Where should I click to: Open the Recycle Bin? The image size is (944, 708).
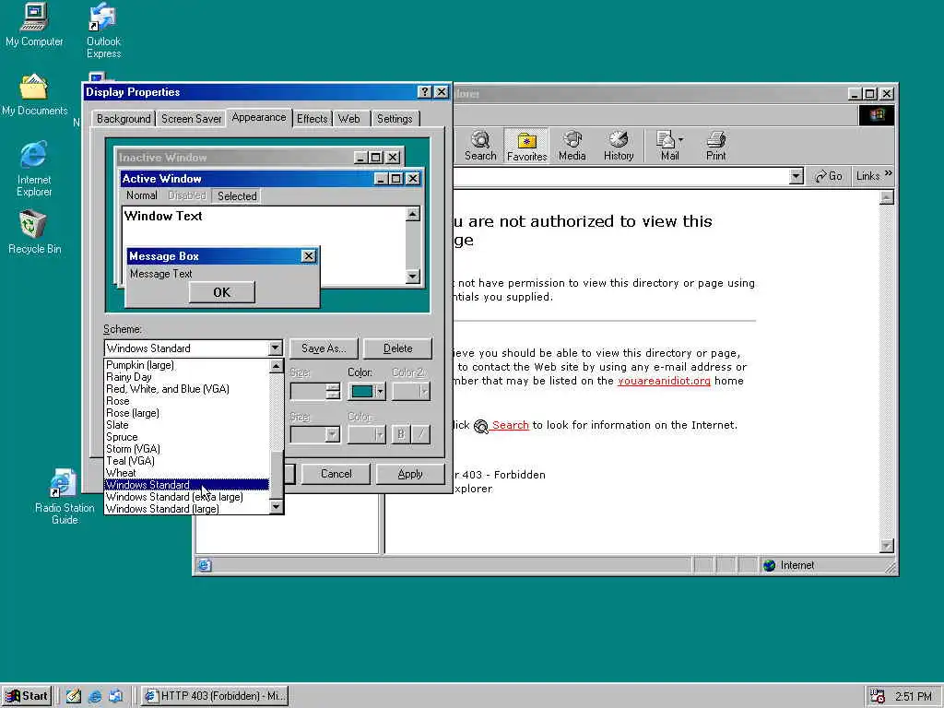point(34,231)
